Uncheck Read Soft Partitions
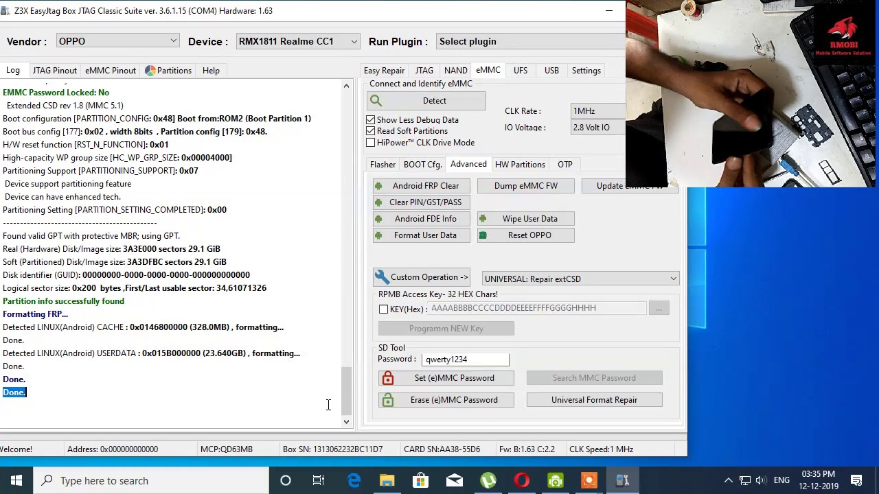This screenshot has width=879, height=494. tap(371, 131)
